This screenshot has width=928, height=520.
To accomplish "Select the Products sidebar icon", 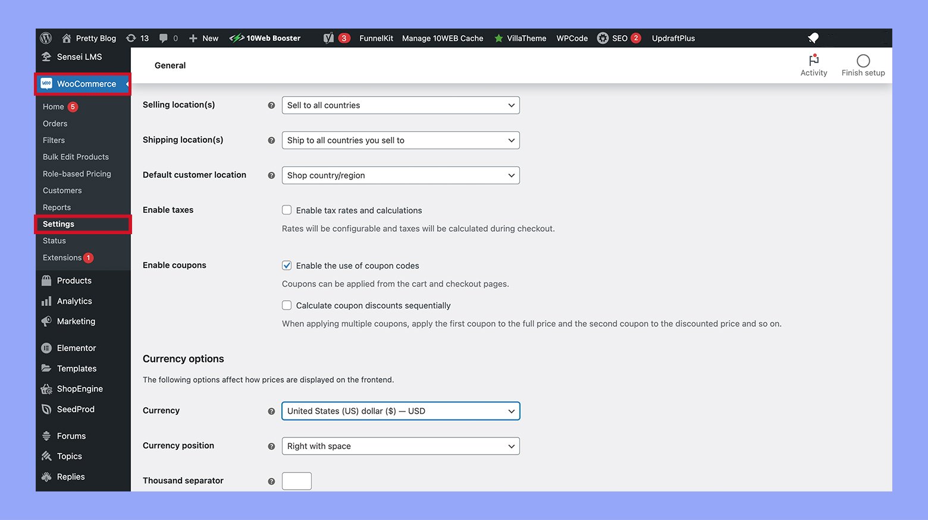I will pos(47,280).
